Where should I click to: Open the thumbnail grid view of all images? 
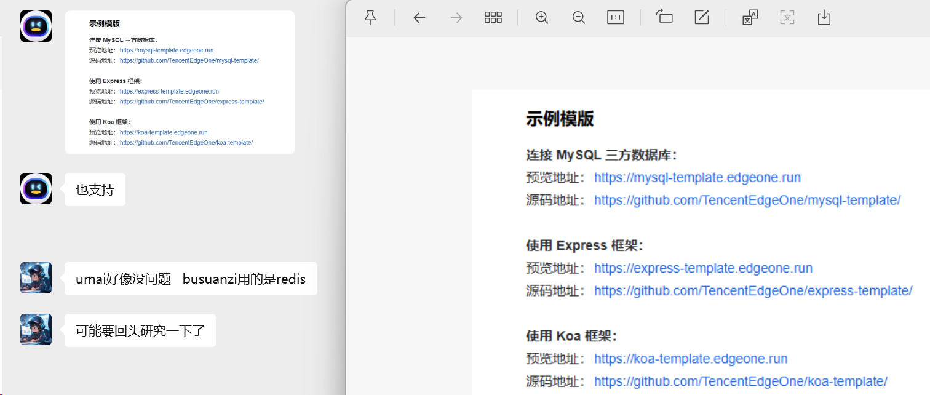(493, 18)
